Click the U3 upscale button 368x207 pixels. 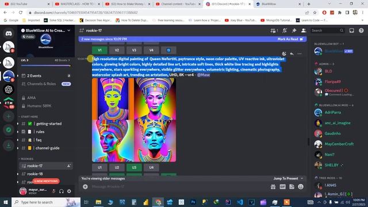click(134, 167)
